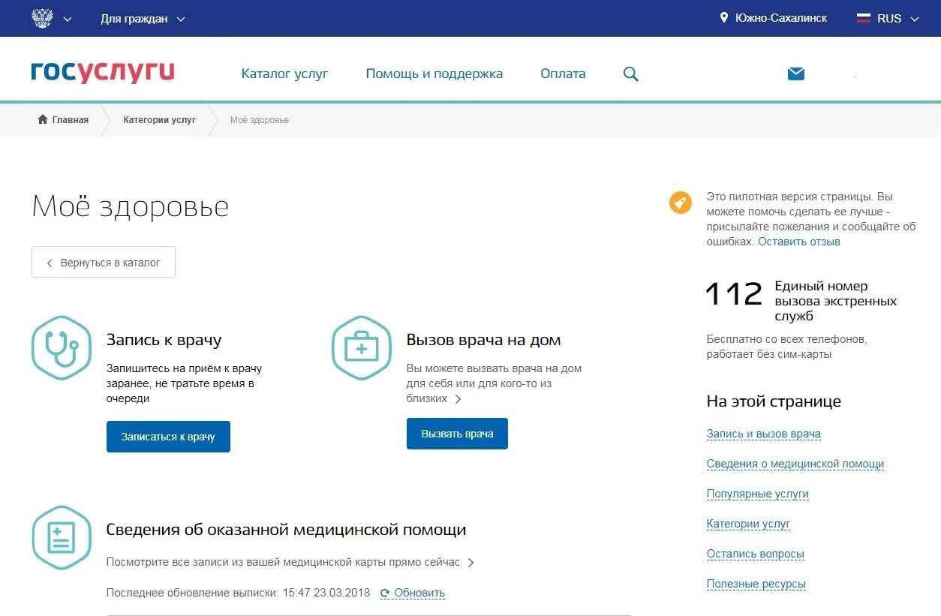Expand chevron after 'для кого-то из близких'
The height and width of the screenshot is (616, 941).
pos(458,399)
